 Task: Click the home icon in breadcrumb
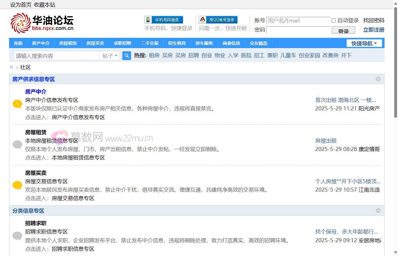[x=12, y=67]
